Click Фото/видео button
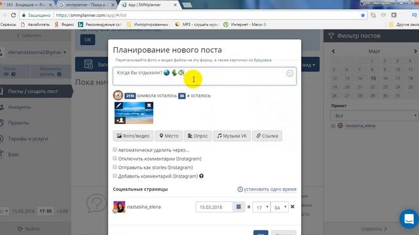The width and height of the screenshot is (419, 235). click(133, 136)
